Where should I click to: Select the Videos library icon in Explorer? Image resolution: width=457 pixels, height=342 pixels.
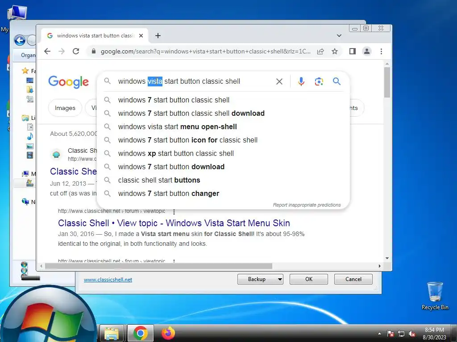[30, 155]
